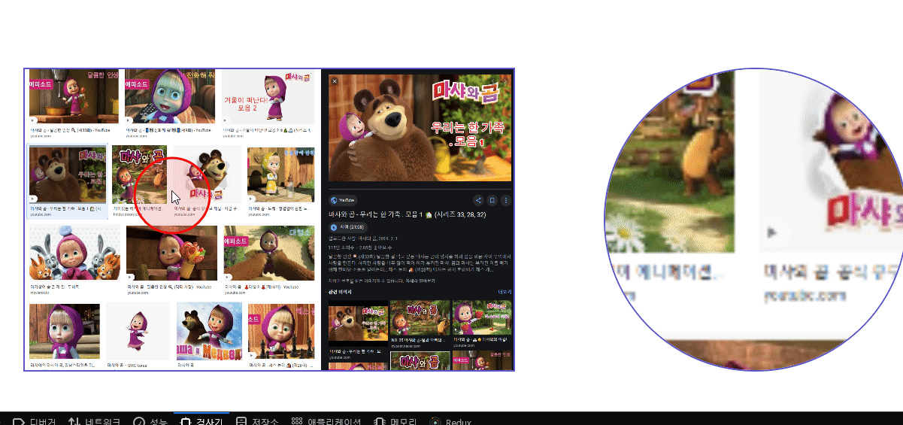Image resolution: width=903 pixels, height=425 pixels.
Task: Select the Masha holding lollipops thumbnail
Action: 171,253
